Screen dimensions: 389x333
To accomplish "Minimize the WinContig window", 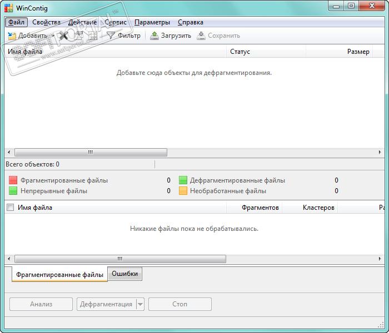I will [336, 6].
